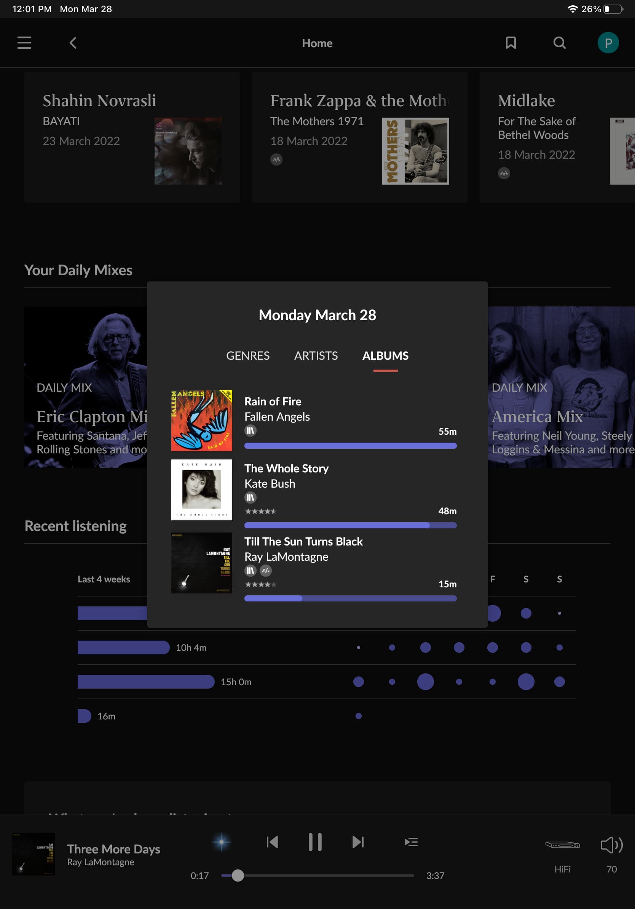Open Fallen Angels artist link
Screen dimensions: 635x909
coord(277,416)
